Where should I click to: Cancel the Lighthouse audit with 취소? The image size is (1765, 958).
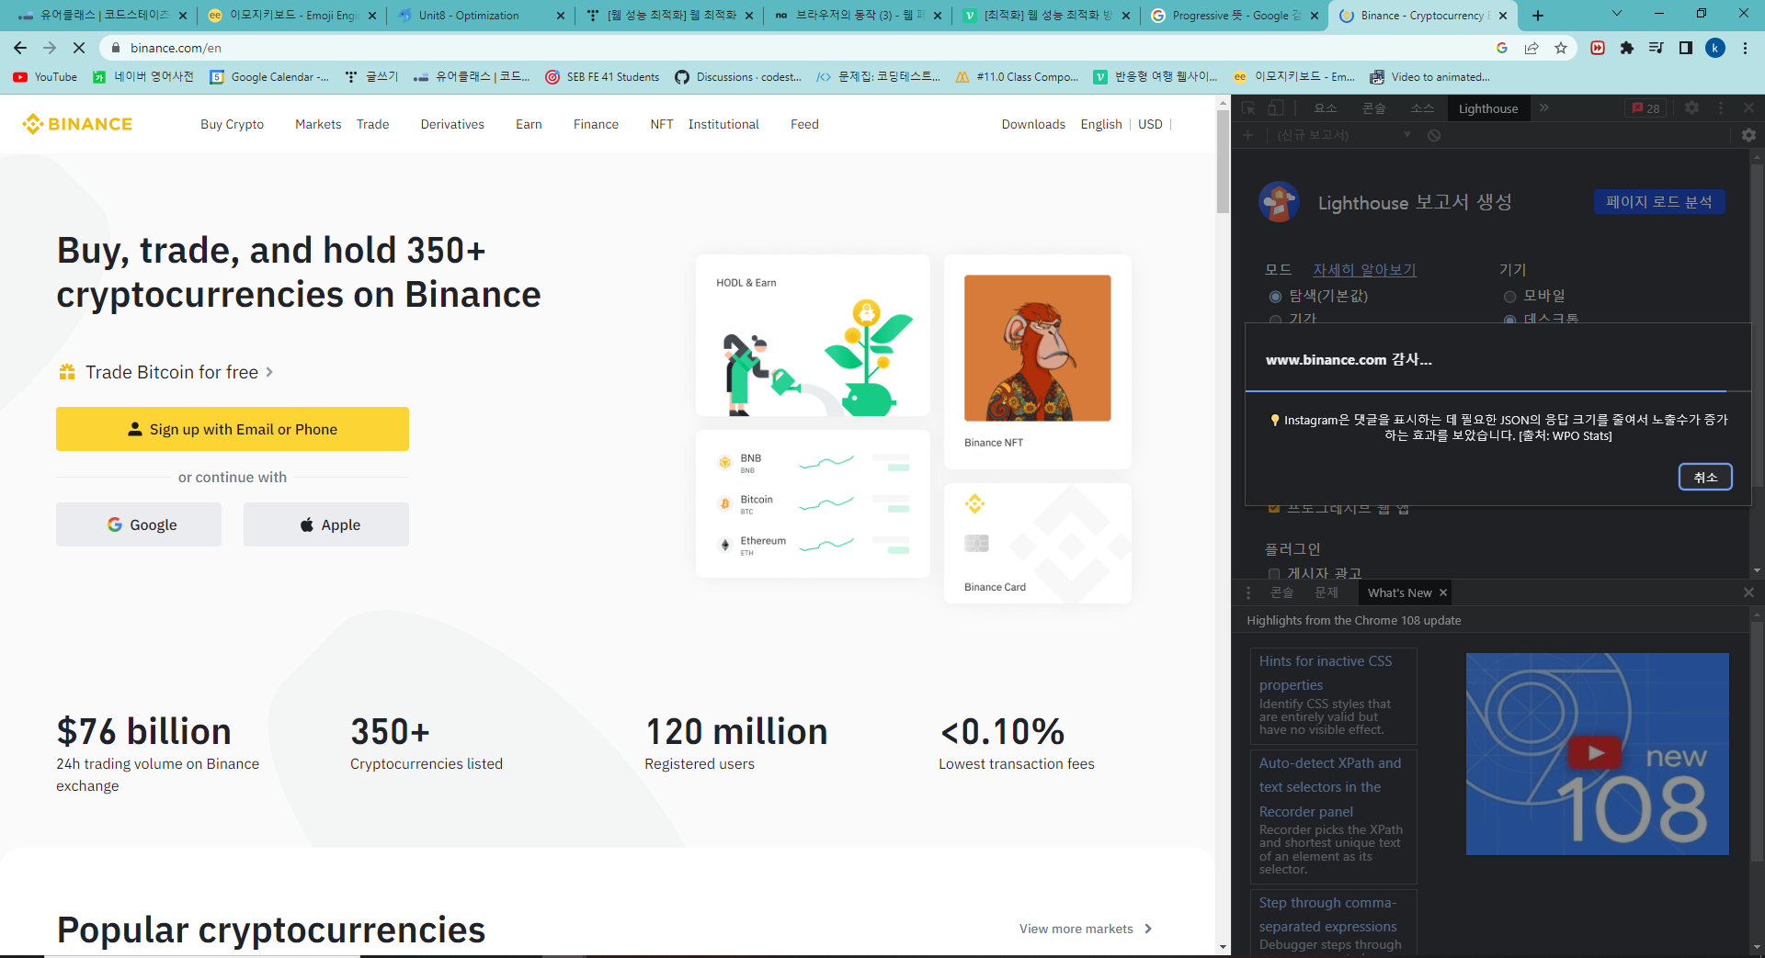pyautogui.click(x=1705, y=477)
